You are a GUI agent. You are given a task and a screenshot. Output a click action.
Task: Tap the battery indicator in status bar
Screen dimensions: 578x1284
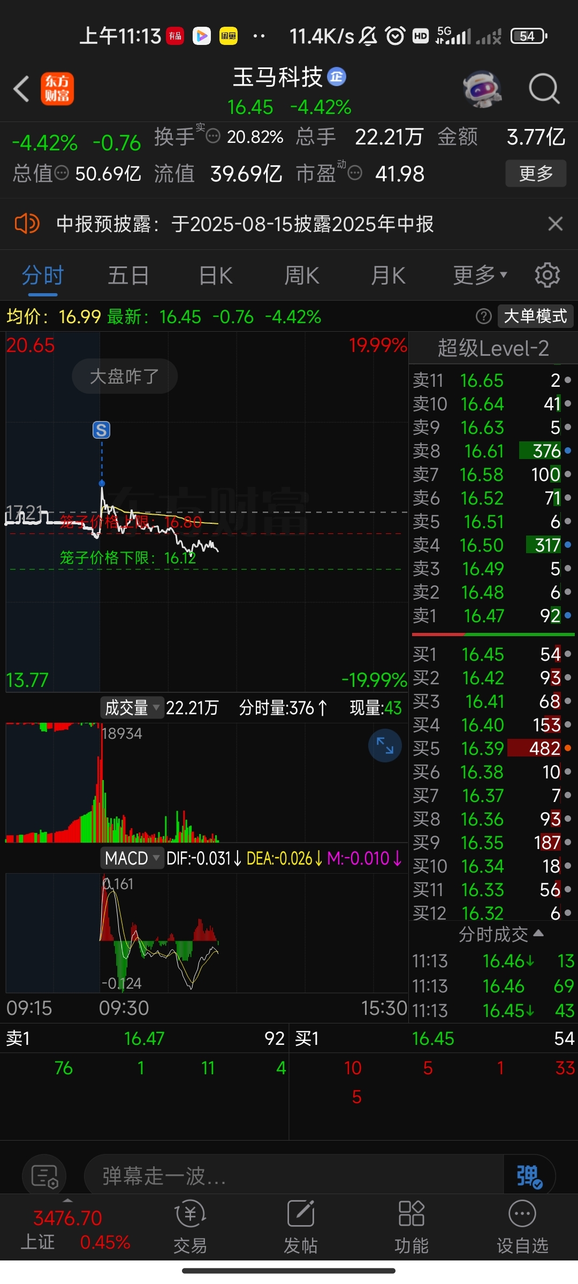tap(529, 36)
